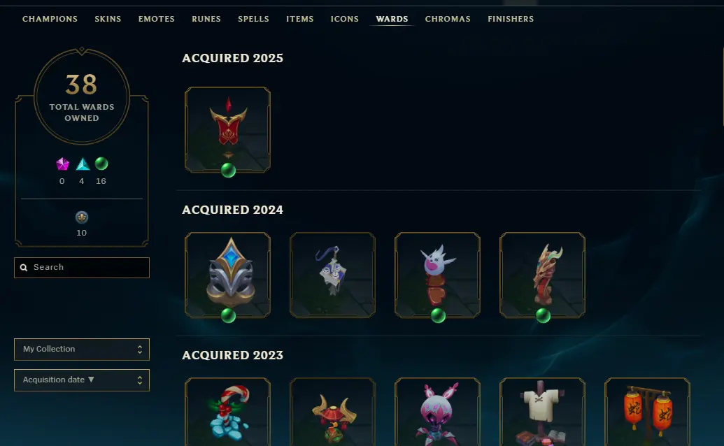Select the blue gem masked ward from 2024

click(227, 275)
